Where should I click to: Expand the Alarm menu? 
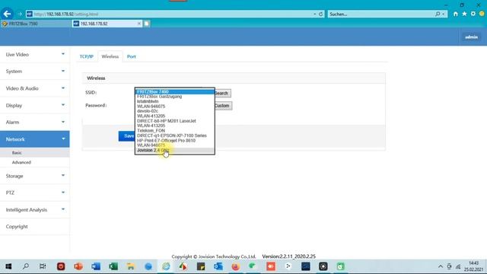point(35,122)
